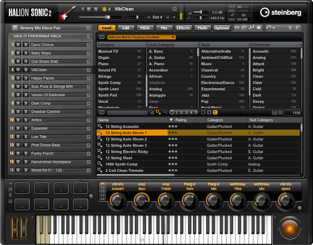This screenshot has width=313, height=245.
Task: Click the keyboard icon beside trigger pads
Action: (10, 201)
